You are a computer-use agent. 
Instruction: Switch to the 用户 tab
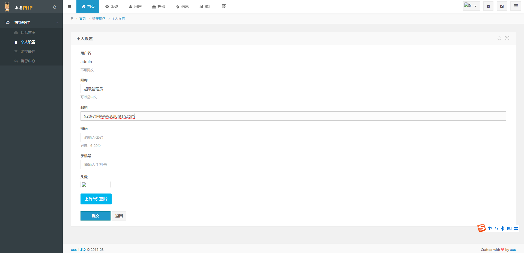pos(135,7)
